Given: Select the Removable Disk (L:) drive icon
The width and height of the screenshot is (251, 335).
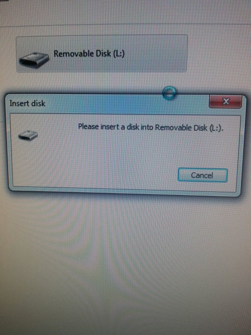Looking at the screenshot, I should pyautogui.click(x=34, y=60).
